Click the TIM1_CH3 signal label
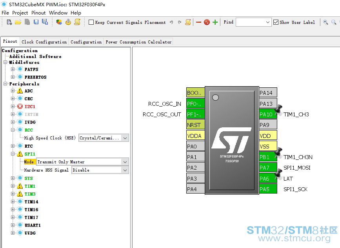This screenshot has height=248, width=340. click(x=296, y=114)
